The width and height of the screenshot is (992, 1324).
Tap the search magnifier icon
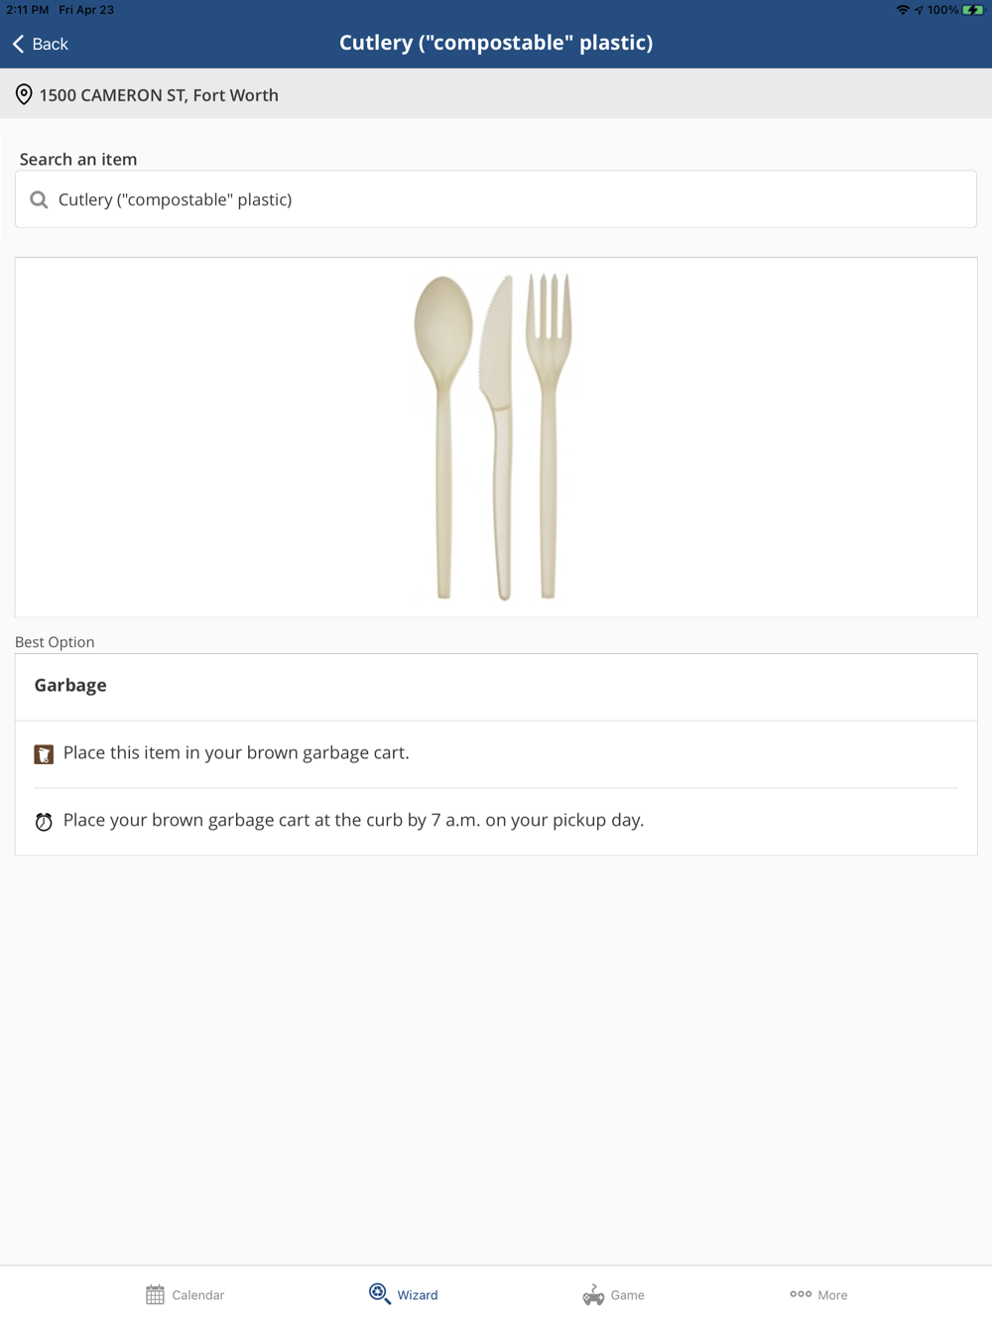(39, 199)
